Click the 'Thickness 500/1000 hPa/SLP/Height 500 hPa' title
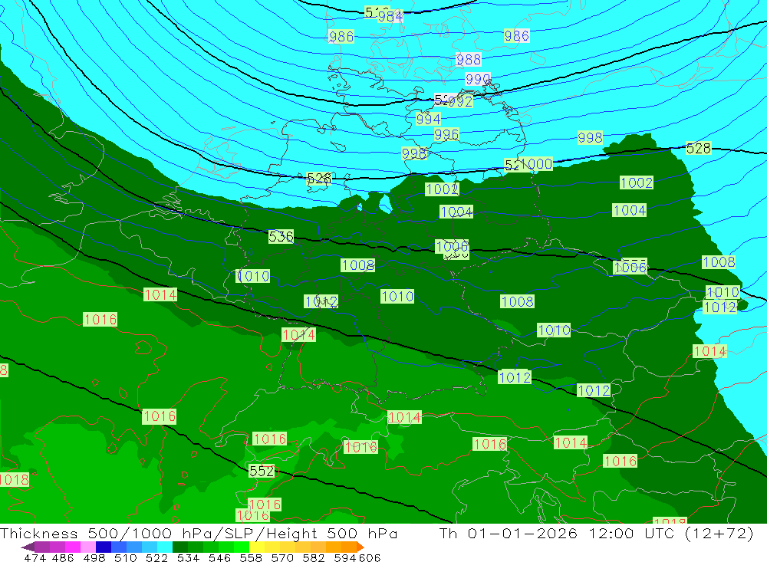 (x=199, y=533)
